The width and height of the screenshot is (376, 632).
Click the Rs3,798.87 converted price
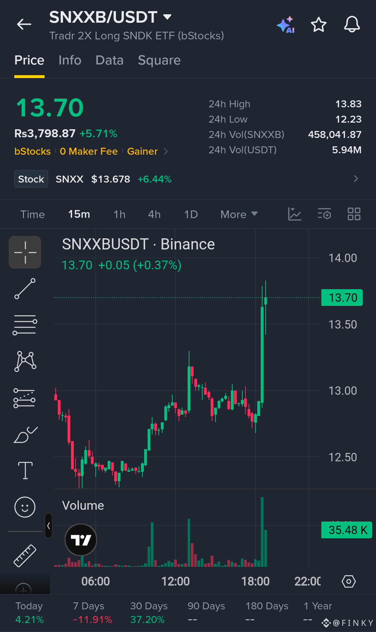45,133
